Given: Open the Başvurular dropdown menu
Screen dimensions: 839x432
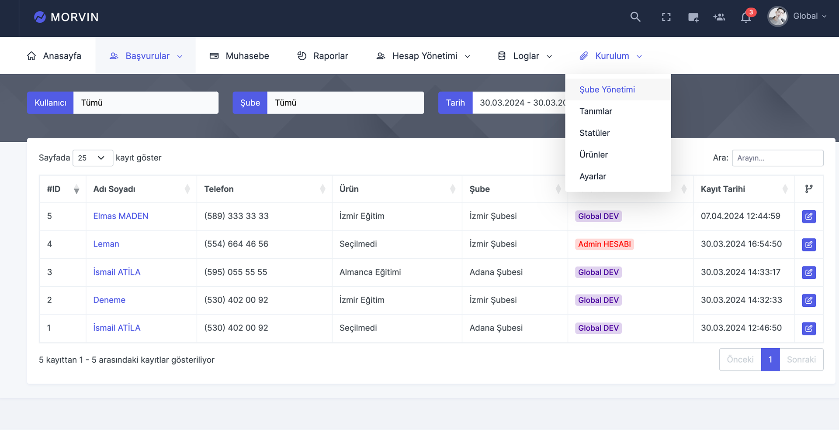Looking at the screenshot, I should [146, 56].
